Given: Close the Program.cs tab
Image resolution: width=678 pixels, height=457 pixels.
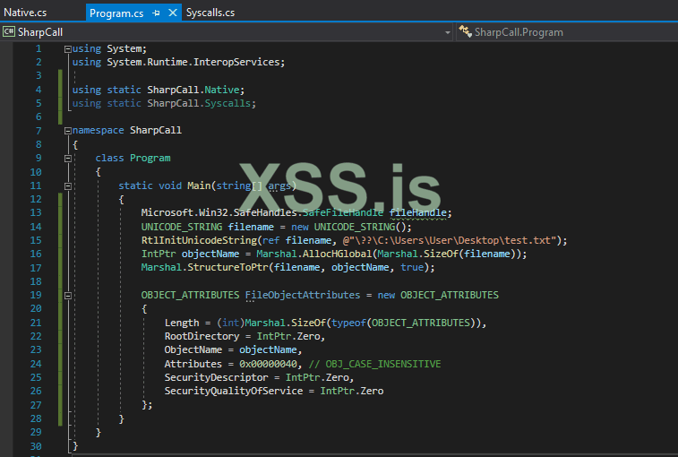Looking at the screenshot, I should tap(171, 13).
